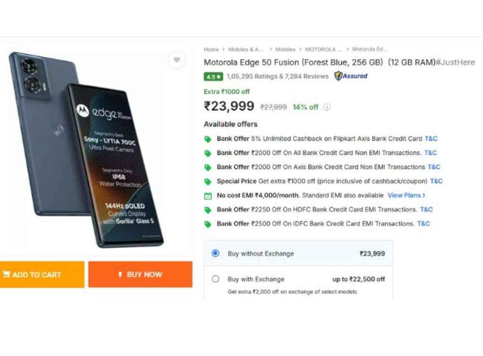Add phone to wishlist via heart icon
The height and width of the screenshot is (356, 483).
click(176, 60)
